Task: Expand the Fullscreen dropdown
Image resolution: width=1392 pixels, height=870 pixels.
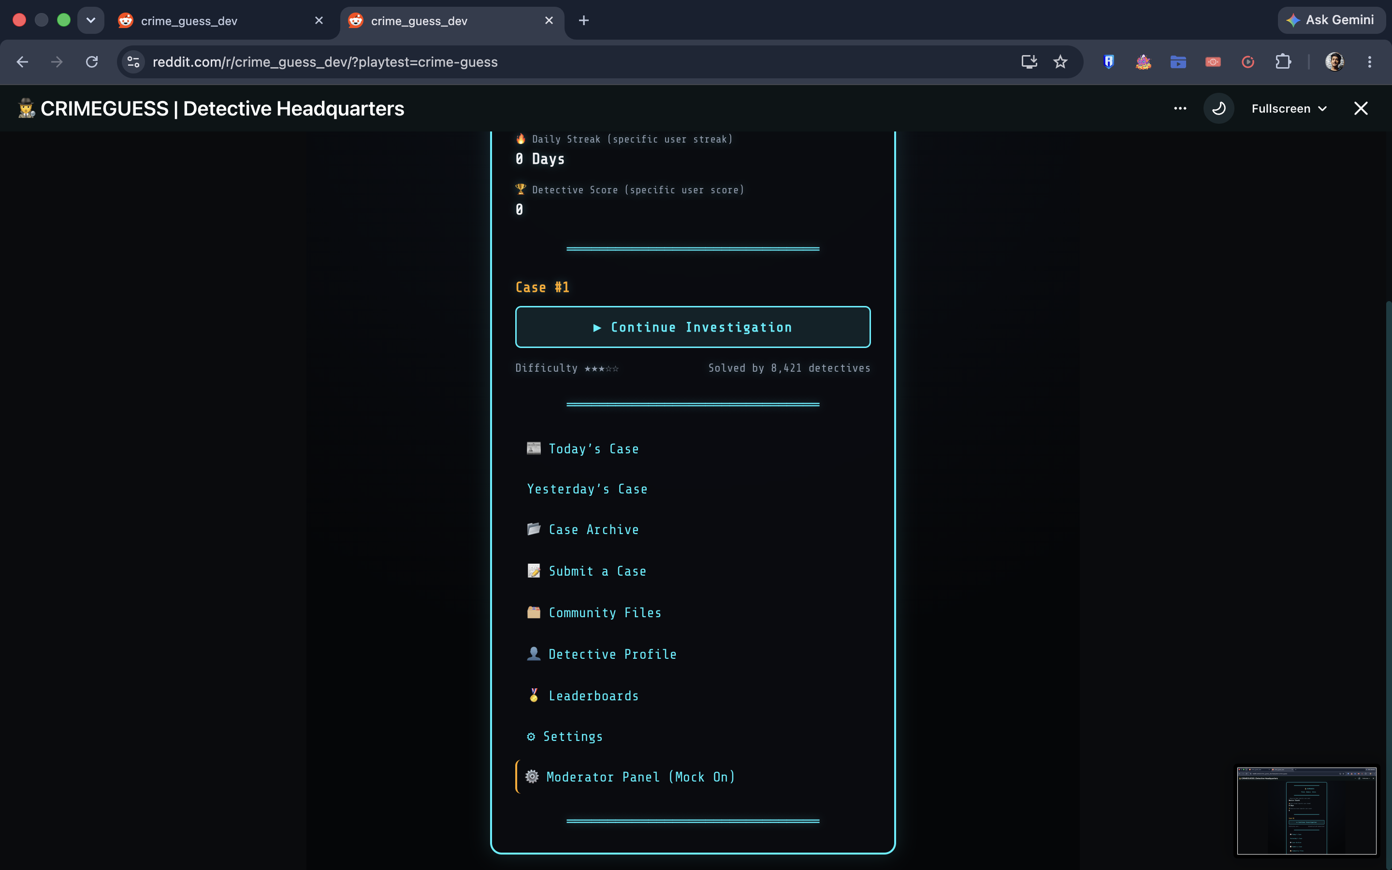Action: (x=1289, y=108)
